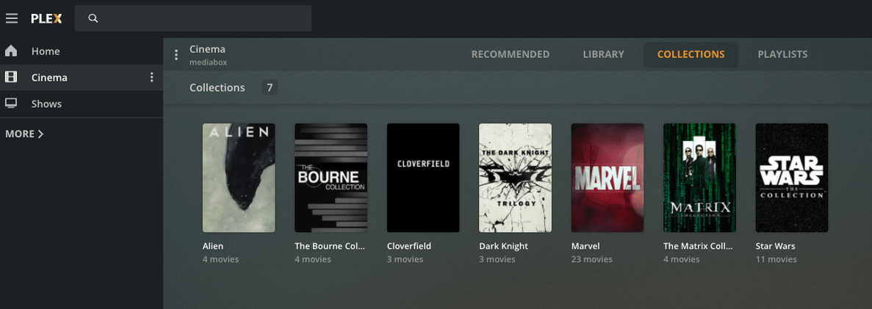Click the Cloverfield title link
The width and height of the screenshot is (872, 309).
pos(409,246)
